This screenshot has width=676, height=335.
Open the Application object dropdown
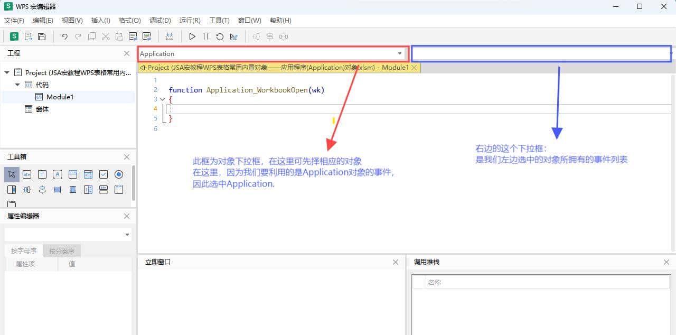(x=400, y=53)
